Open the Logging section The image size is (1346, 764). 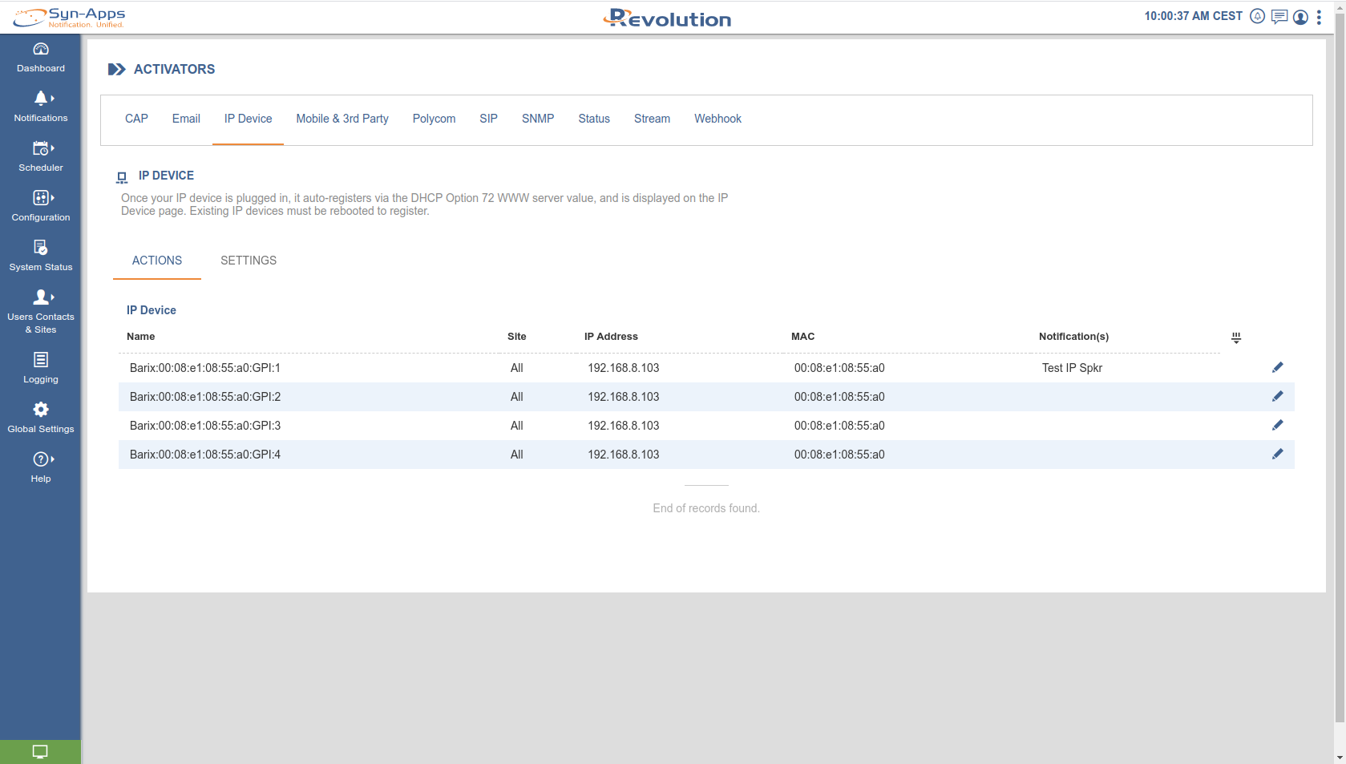click(40, 368)
